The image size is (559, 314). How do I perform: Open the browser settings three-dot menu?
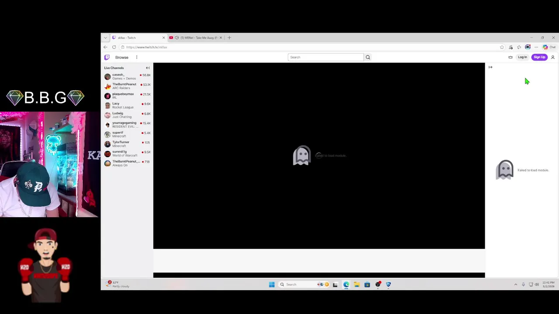[536, 47]
